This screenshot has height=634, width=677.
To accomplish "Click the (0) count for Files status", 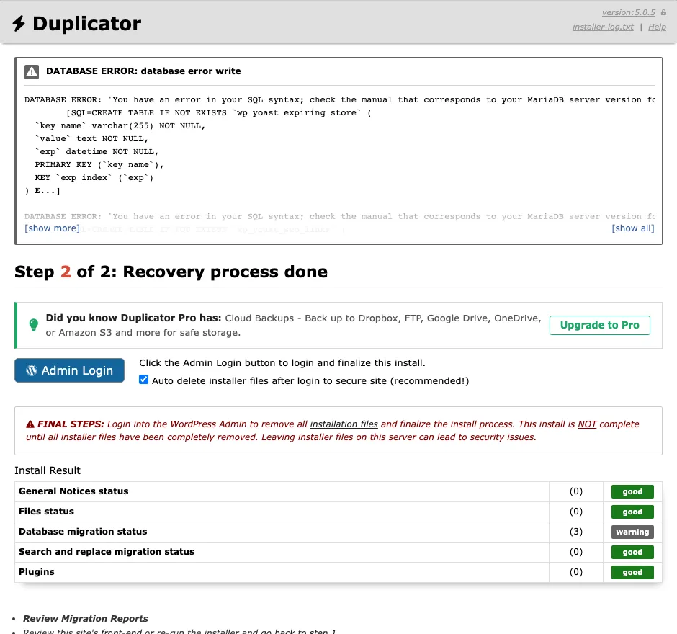I will pos(576,512).
